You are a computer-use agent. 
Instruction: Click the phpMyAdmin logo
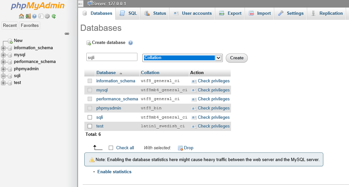[x=38, y=6]
